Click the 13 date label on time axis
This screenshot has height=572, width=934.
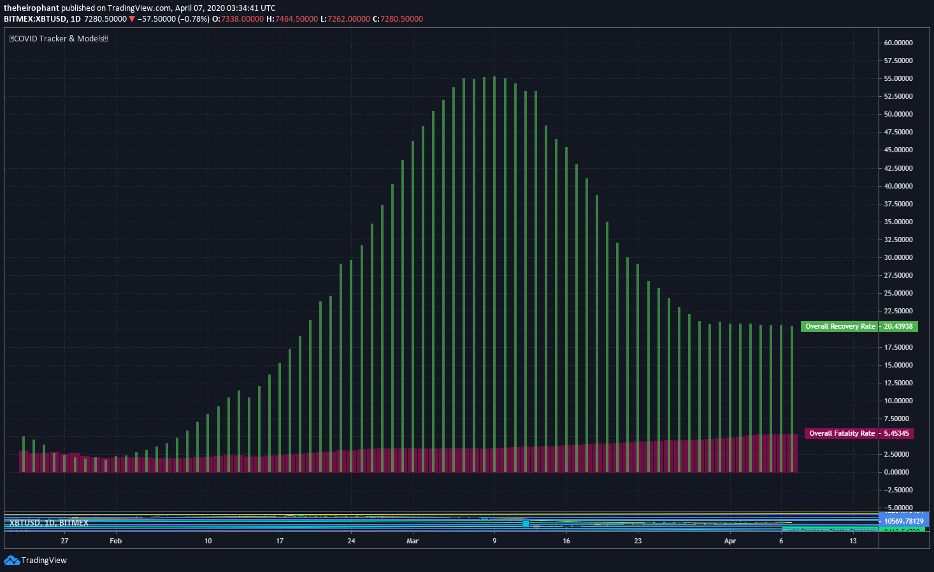point(853,541)
